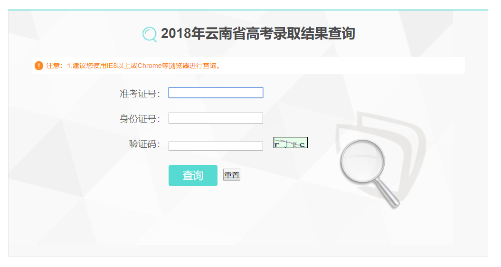Click the teal search icon beside the title
The image size is (501, 267).
(x=149, y=34)
